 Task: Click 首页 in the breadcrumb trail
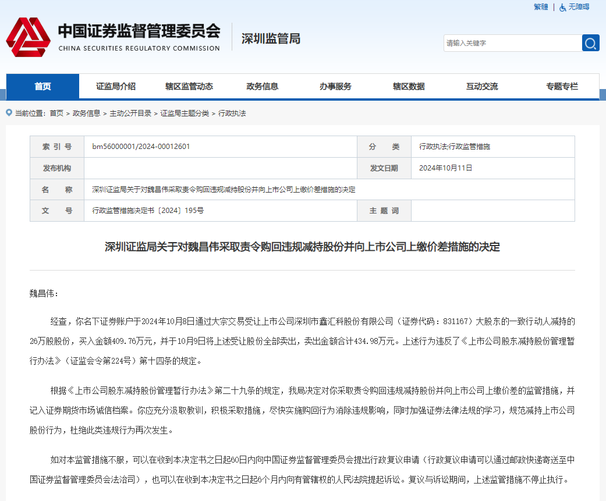click(56, 113)
